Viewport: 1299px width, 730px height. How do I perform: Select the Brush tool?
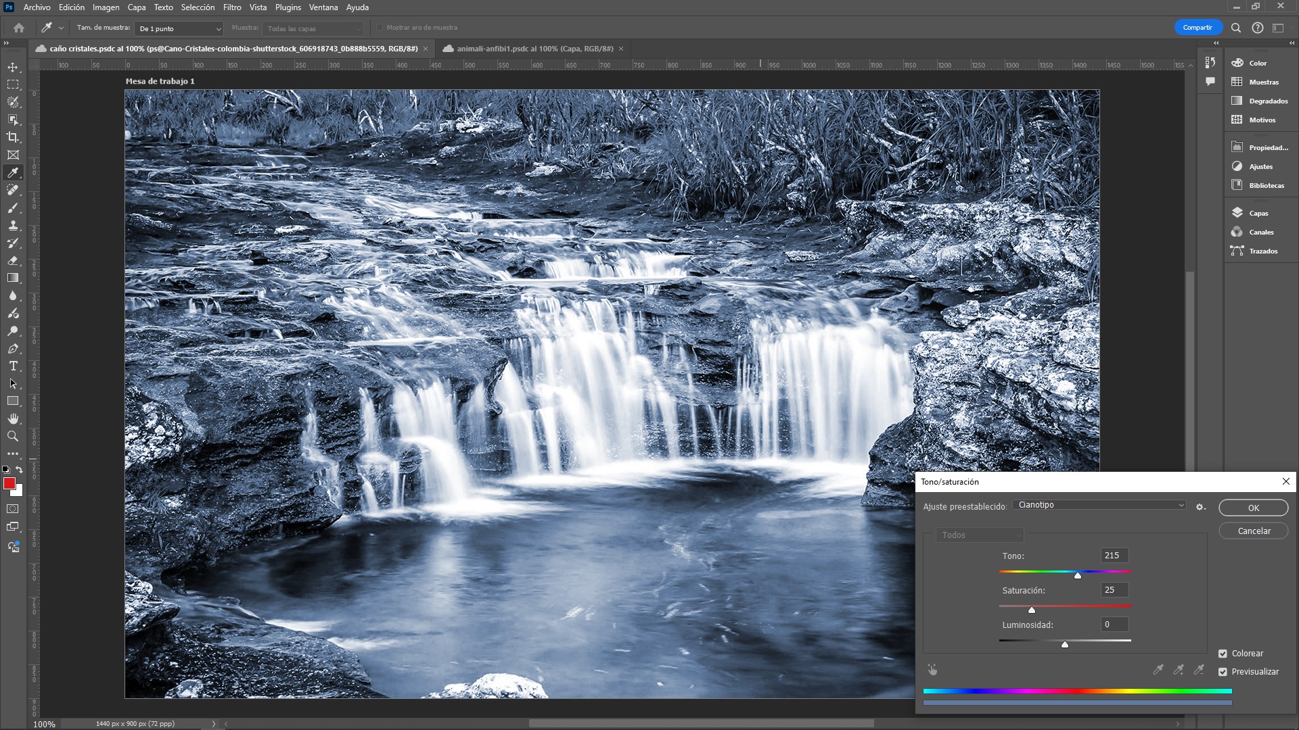pos(13,208)
